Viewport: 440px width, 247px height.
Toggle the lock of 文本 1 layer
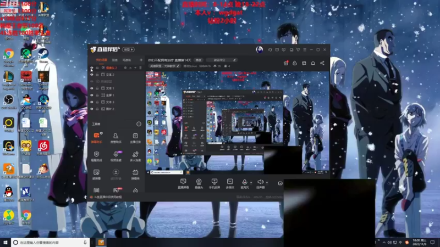coord(97,88)
